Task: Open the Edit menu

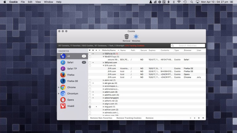Action: [30, 2]
